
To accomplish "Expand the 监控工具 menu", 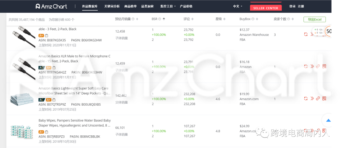I will pos(168,6).
